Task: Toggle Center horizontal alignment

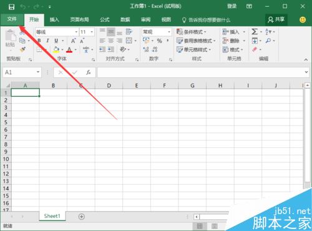Action: [x=110, y=41]
